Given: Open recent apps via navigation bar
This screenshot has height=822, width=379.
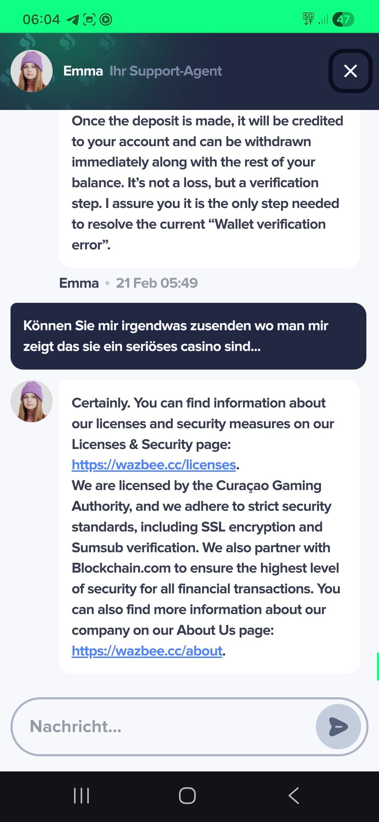Looking at the screenshot, I should coord(81,795).
